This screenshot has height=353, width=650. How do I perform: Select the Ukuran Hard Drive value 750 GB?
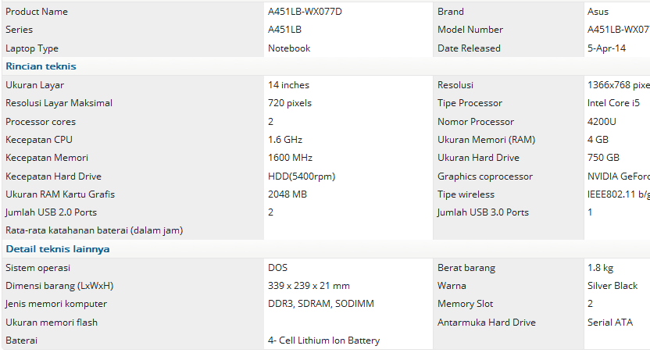click(603, 158)
